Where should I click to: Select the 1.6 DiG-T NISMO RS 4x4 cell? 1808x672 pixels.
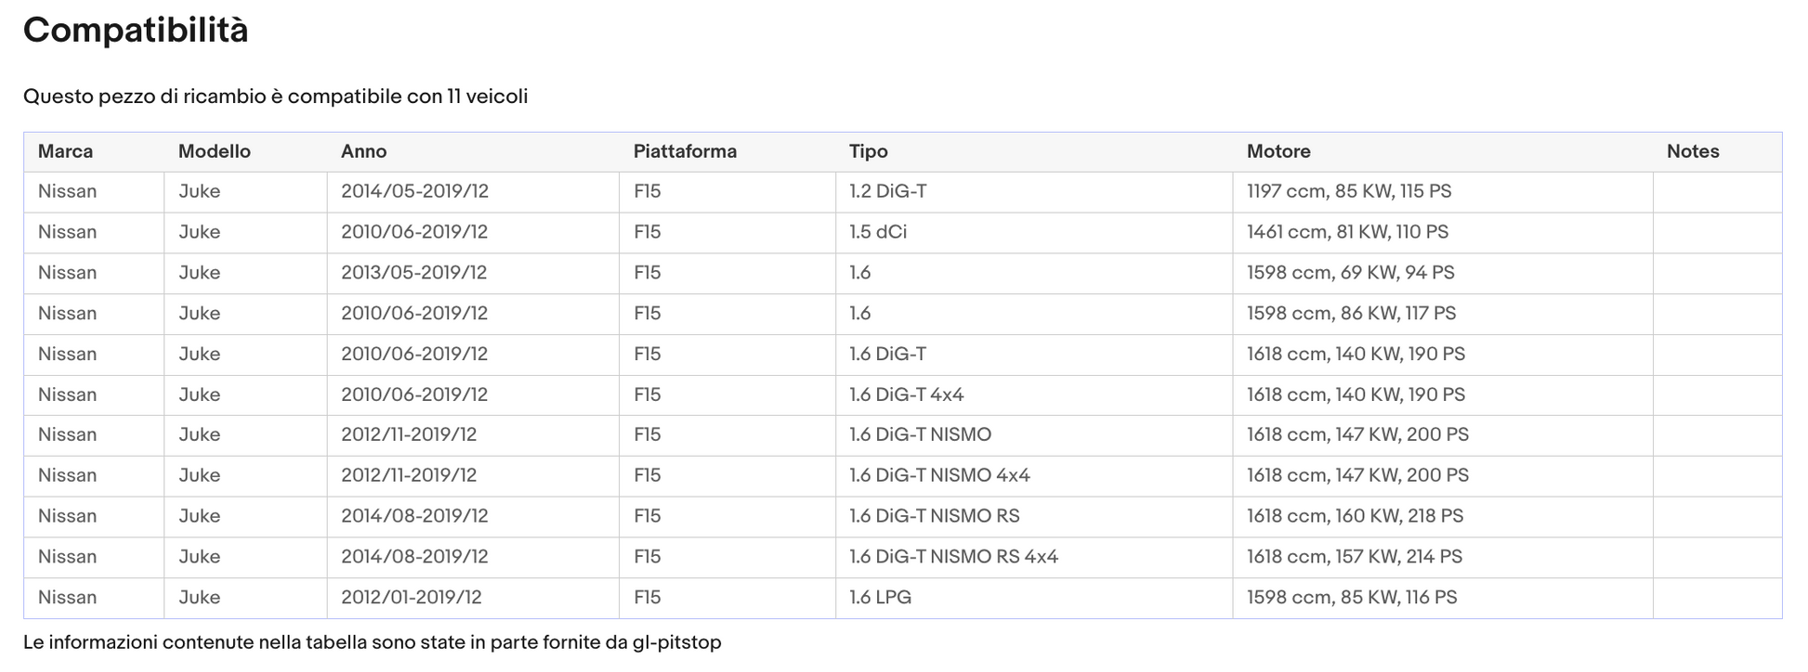pos(953,557)
